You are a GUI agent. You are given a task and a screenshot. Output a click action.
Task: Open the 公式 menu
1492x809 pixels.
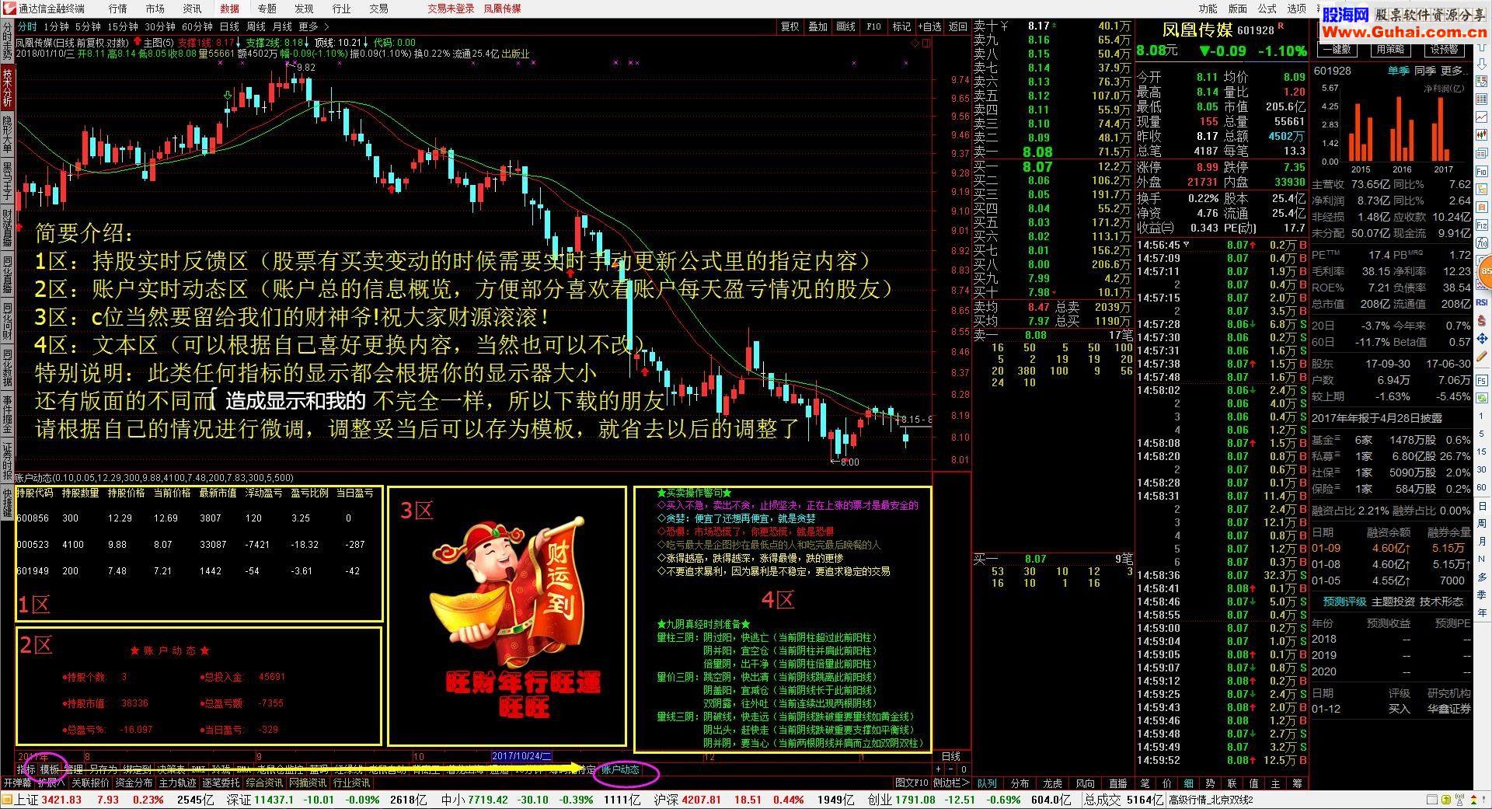click(x=1267, y=9)
